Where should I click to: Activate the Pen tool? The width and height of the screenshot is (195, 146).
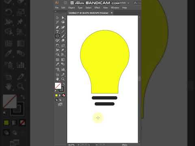click(57, 27)
